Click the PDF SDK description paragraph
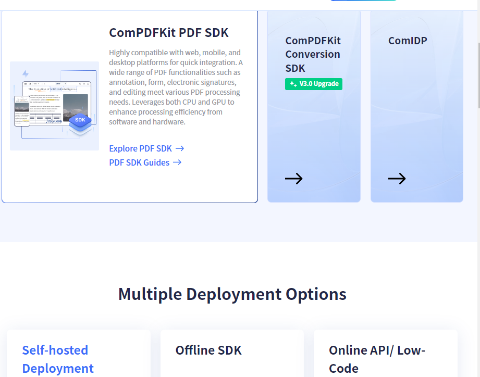The image size is (480, 377). (x=176, y=87)
